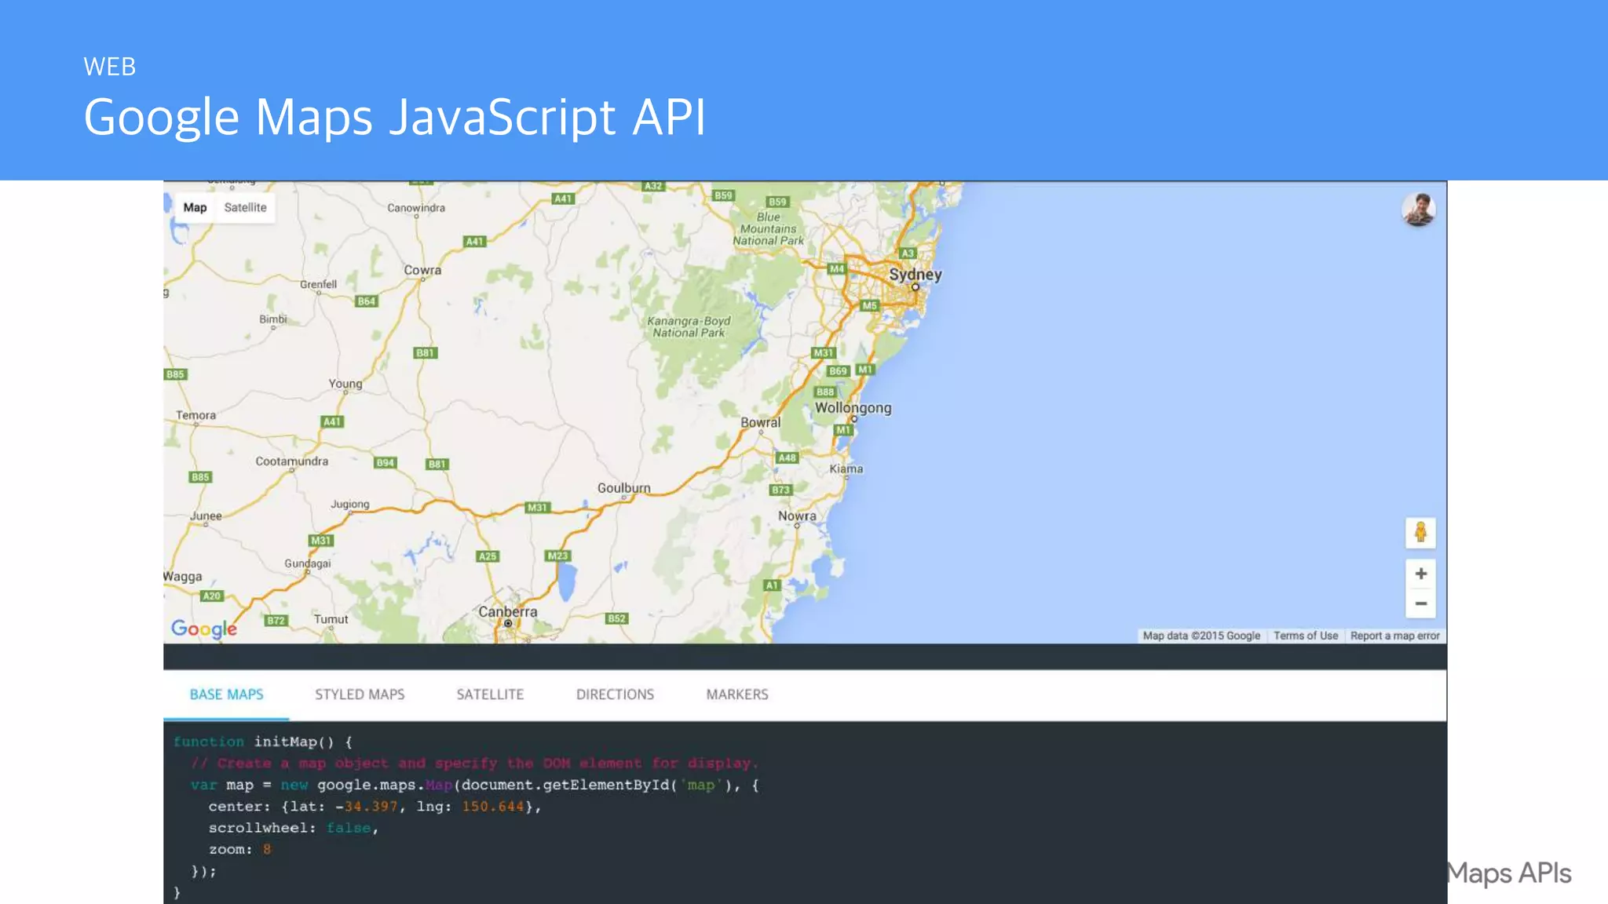The height and width of the screenshot is (904, 1608).
Task: Click the B88 route shield
Action: pos(825,392)
